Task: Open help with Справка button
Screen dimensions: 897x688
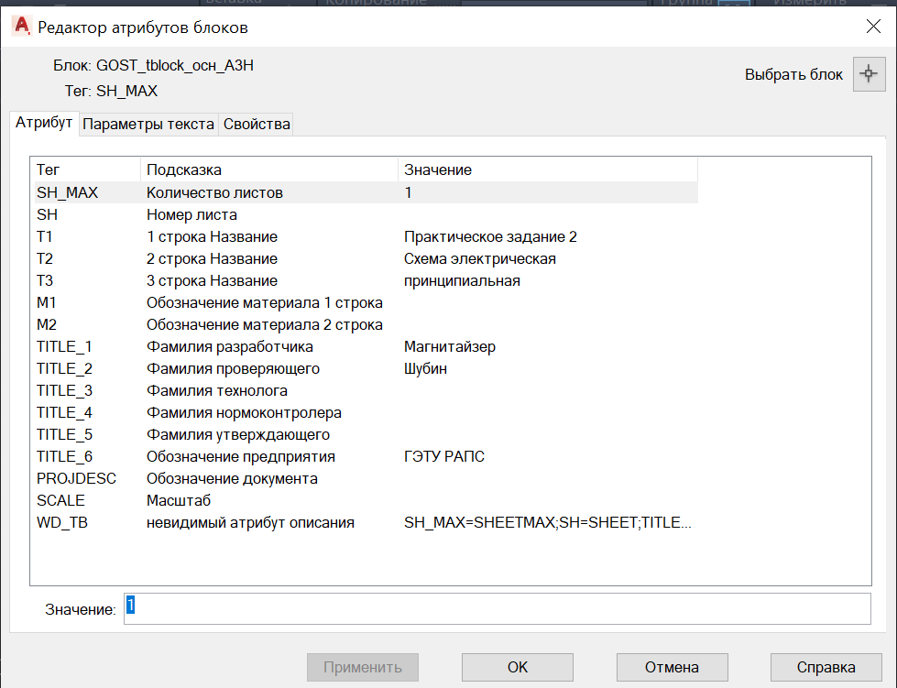Action: point(826,668)
